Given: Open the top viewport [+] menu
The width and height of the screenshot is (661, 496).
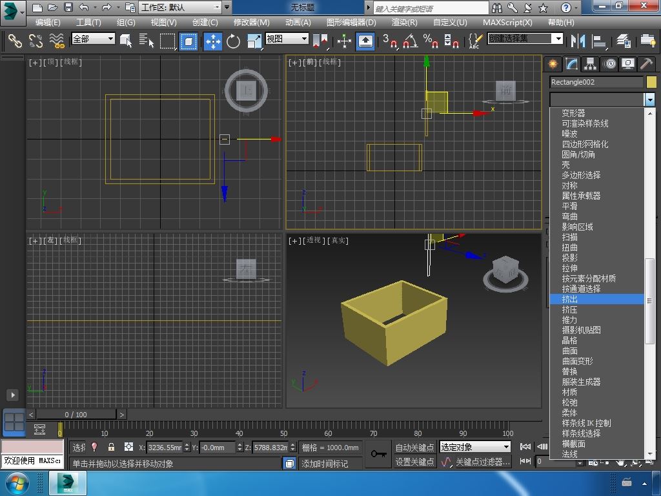Looking at the screenshot, I should click(35, 62).
